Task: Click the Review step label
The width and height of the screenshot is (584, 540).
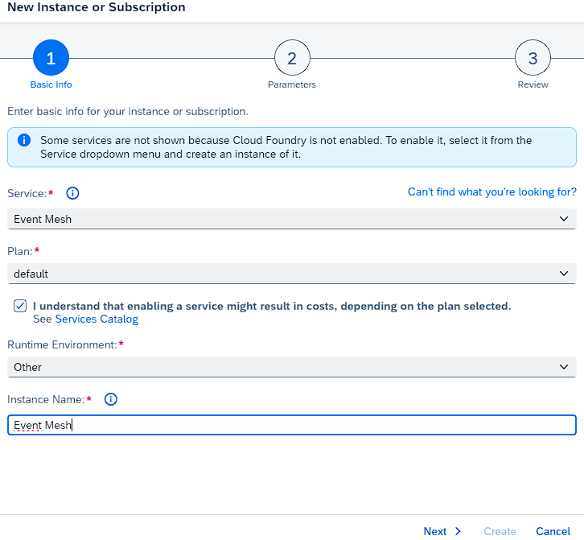Action: (533, 85)
